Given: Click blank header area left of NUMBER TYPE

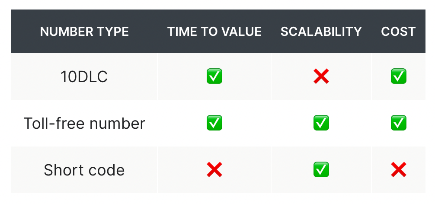Looking at the screenshot, I should tap(25, 31).
